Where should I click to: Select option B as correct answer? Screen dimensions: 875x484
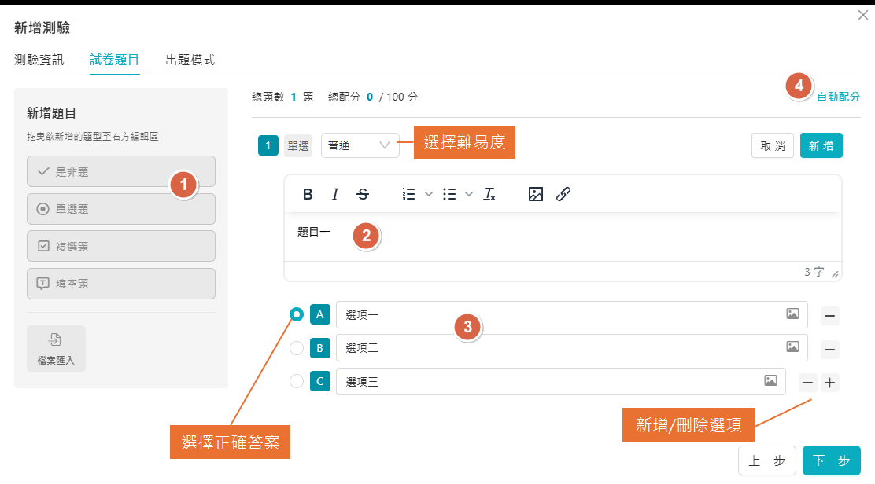(x=297, y=348)
